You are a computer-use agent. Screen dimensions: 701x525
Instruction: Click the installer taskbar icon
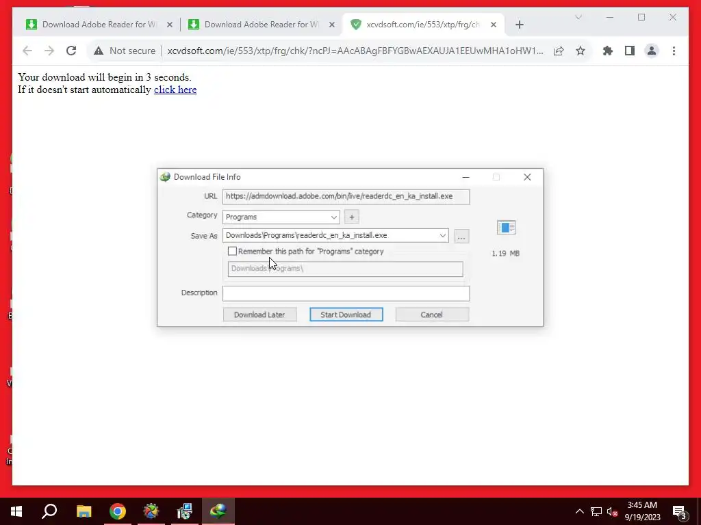185,511
